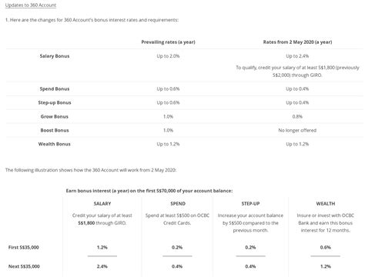Select the 'Prevailing rates (a year)' column header
This screenshot has width=365, height=277.
[168, 42]
